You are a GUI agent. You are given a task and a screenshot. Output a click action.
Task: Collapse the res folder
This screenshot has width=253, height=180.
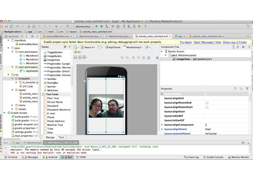[x=8, y=75]
